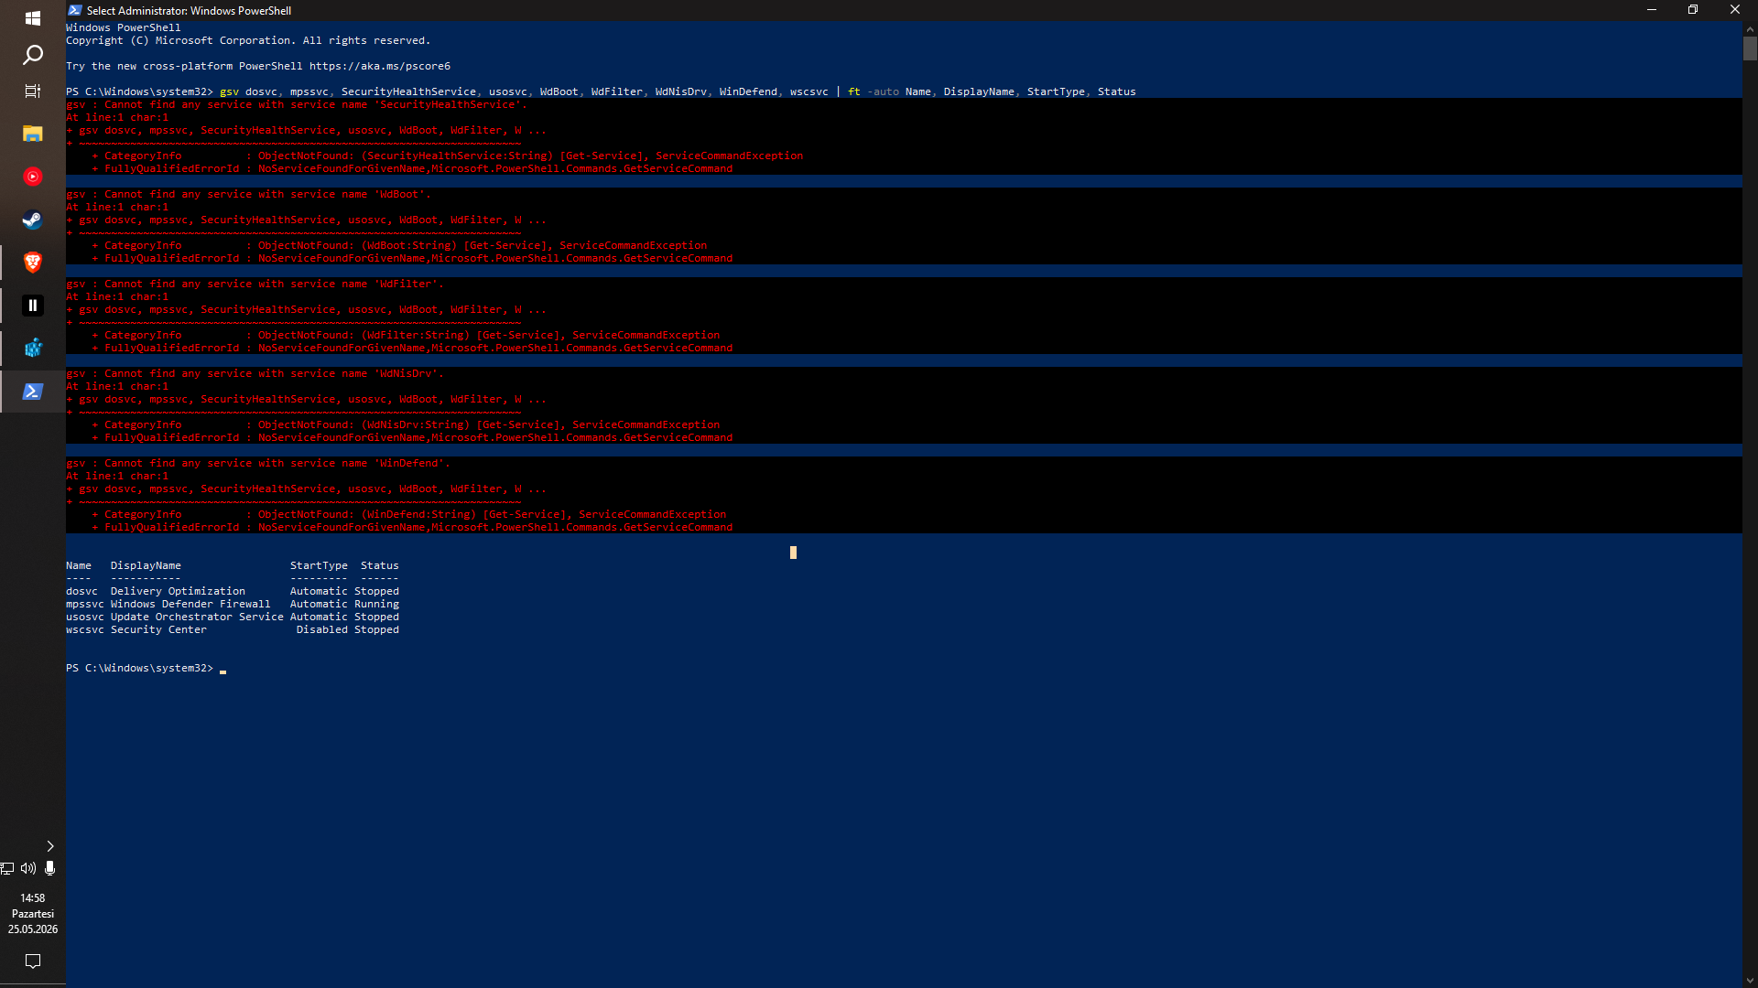Open Steam from taskbar
The image size is (1758, 988).
(x=33, y=220)
